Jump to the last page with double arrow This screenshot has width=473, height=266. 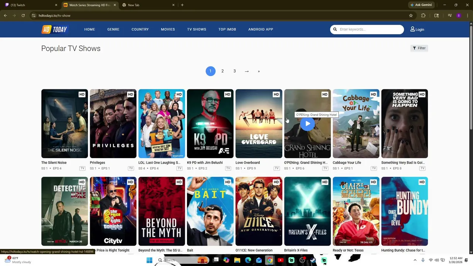point(259,71)
